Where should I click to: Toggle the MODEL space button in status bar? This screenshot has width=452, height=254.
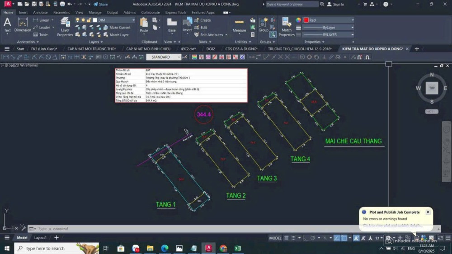pos(275,238)
